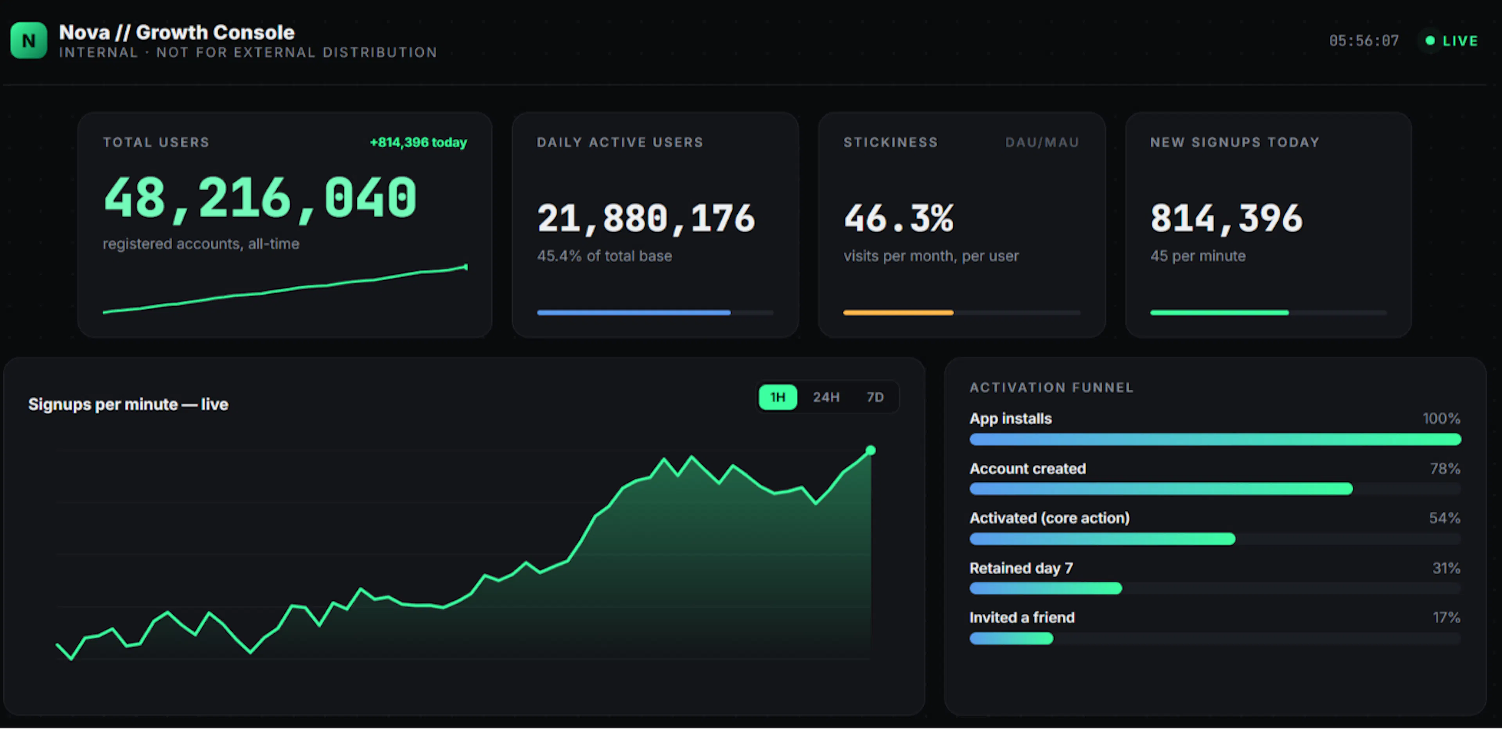Click the 31% Retained day 7 value
The width and height of the screenshot is (1502, 729).
[1446, 568]
